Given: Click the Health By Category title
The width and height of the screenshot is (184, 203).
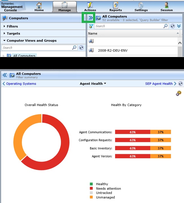Looking at the screenshot, I should tap(126, 105).
